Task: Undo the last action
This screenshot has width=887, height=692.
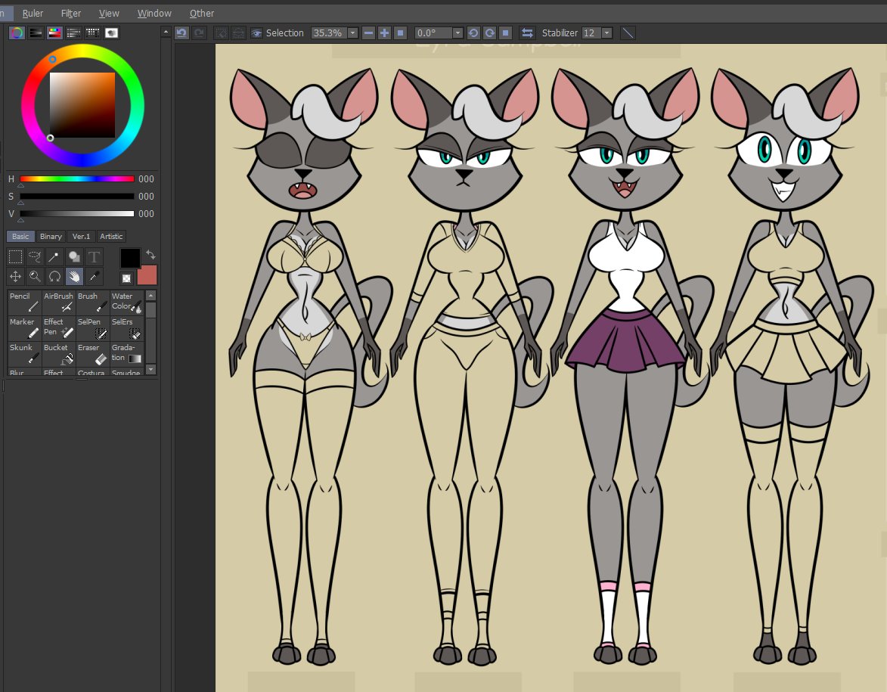Action: click(181, 33)
